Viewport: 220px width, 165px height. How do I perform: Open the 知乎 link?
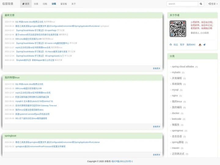182,45
